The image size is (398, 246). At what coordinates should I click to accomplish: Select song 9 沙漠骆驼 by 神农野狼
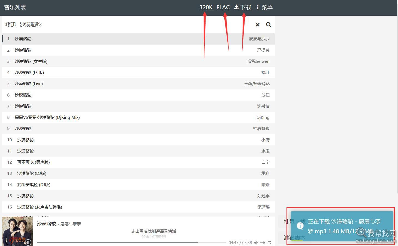[138, 129]
